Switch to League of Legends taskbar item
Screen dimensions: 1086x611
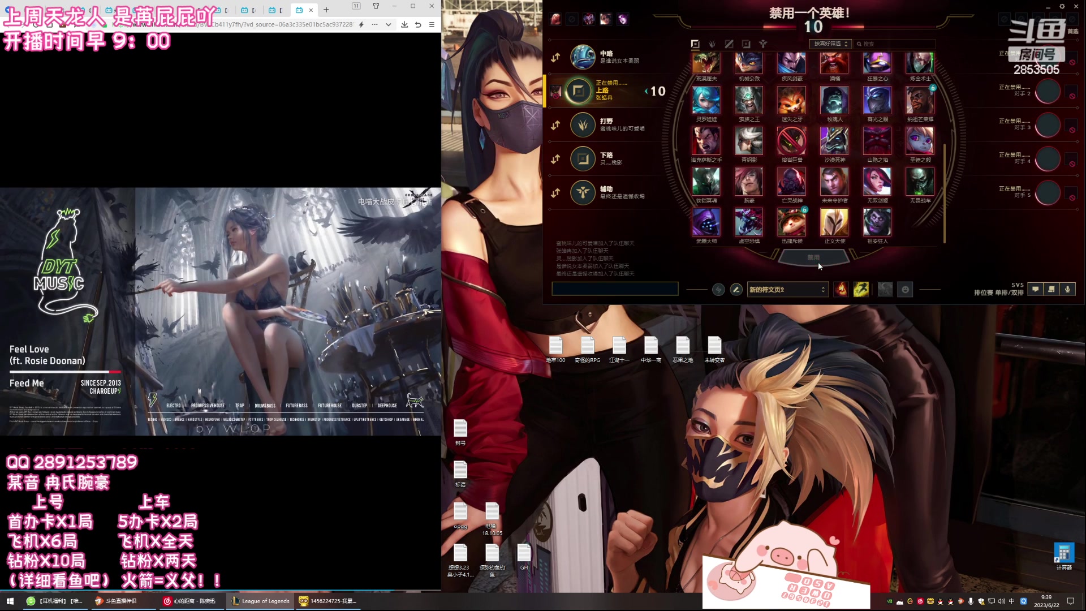260,601
